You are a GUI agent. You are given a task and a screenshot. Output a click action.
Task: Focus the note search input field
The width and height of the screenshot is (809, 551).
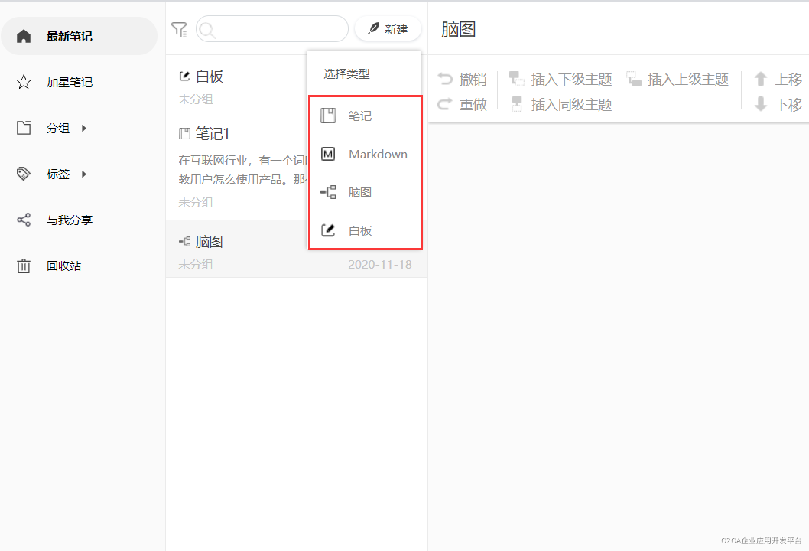(x=272, y=29)
